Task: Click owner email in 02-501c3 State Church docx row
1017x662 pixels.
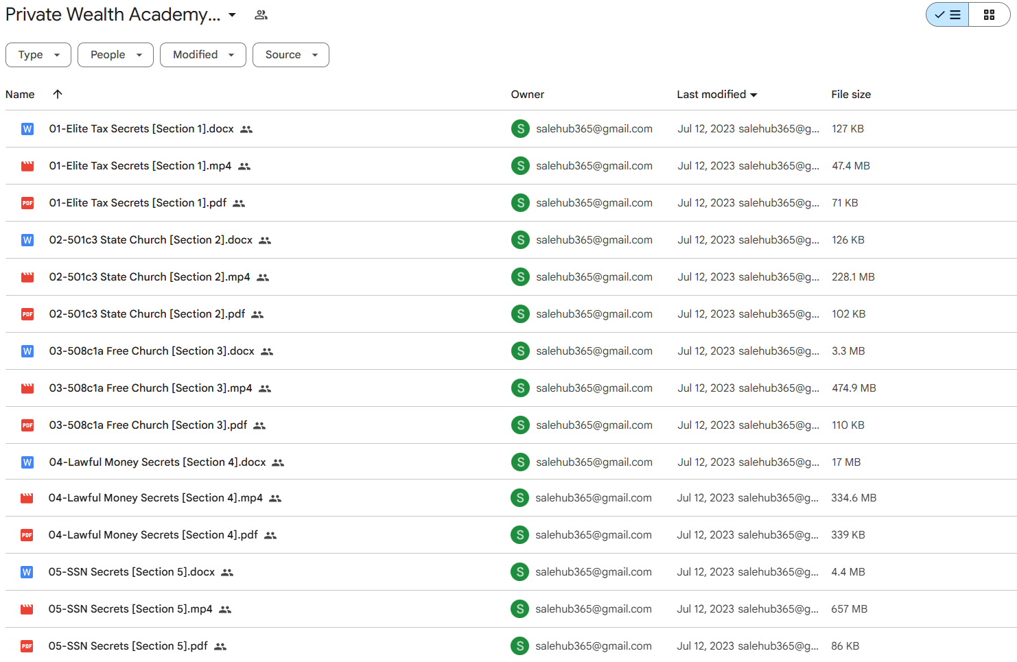Action: (594, 240)
